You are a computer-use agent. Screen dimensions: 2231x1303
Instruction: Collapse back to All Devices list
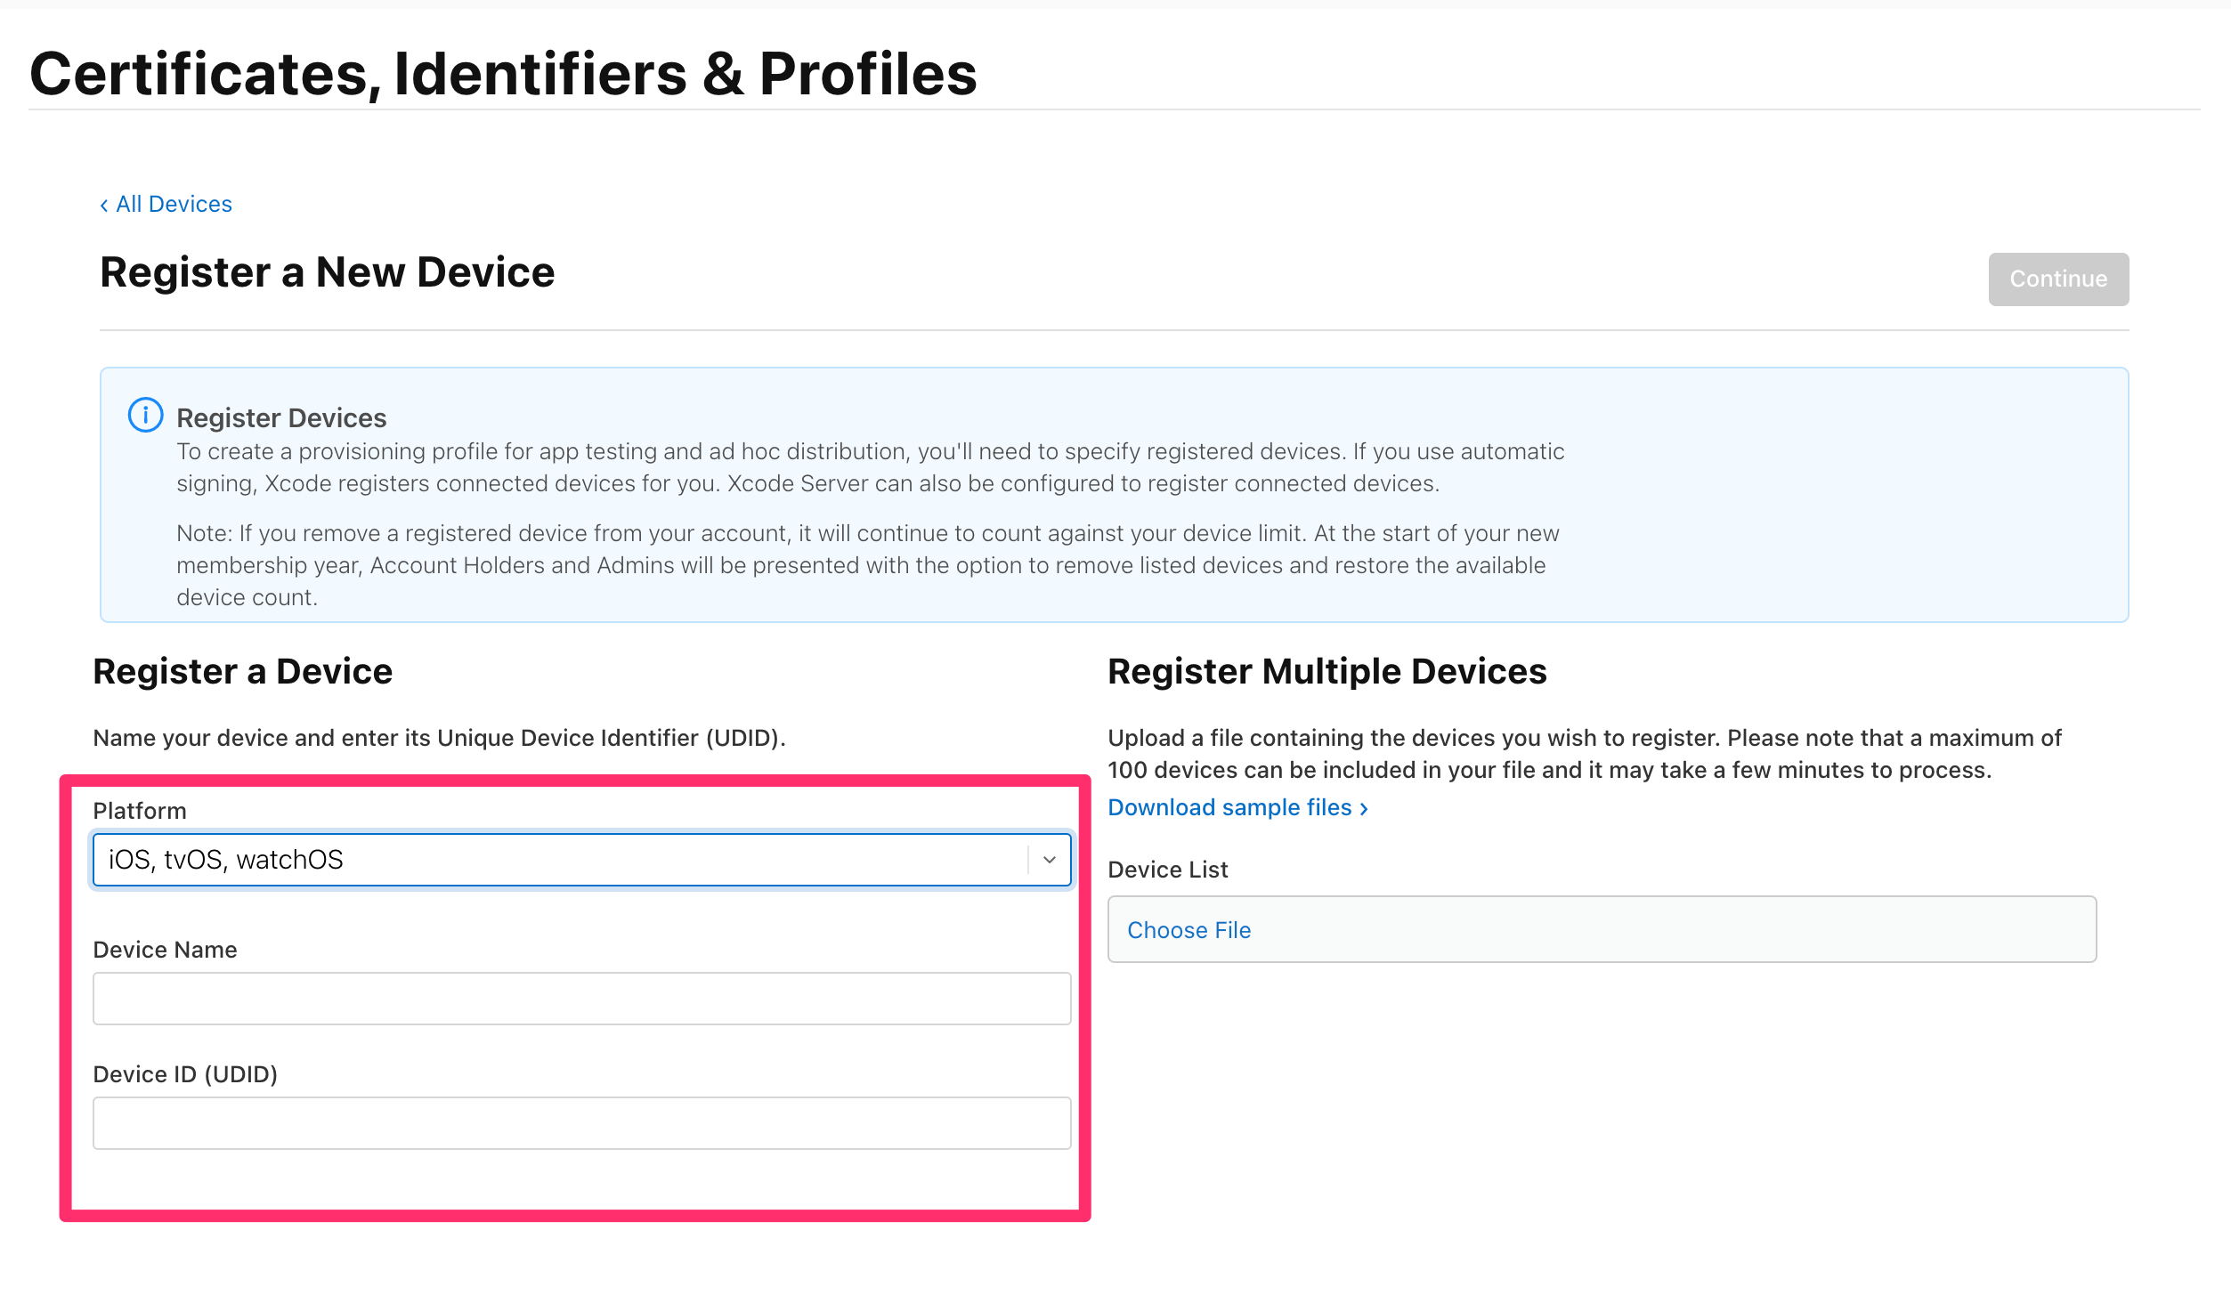pos(173,204)
